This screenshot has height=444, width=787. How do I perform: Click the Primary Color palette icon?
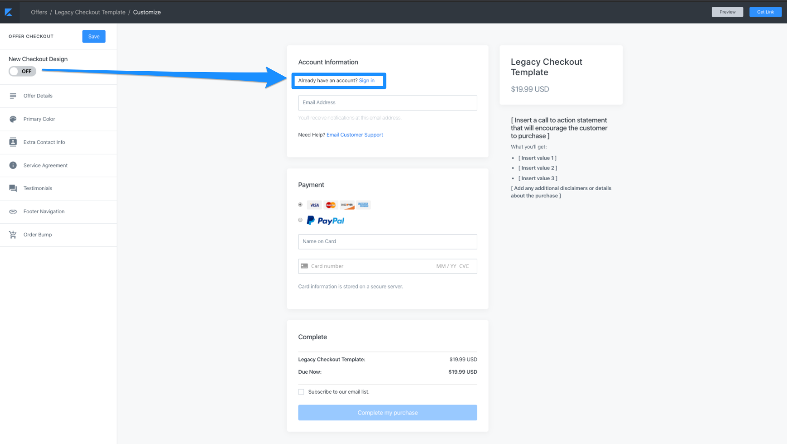coord(13,119)
